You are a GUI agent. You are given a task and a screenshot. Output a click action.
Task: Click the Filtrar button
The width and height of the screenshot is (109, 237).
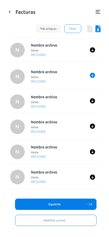pos(73,29)
